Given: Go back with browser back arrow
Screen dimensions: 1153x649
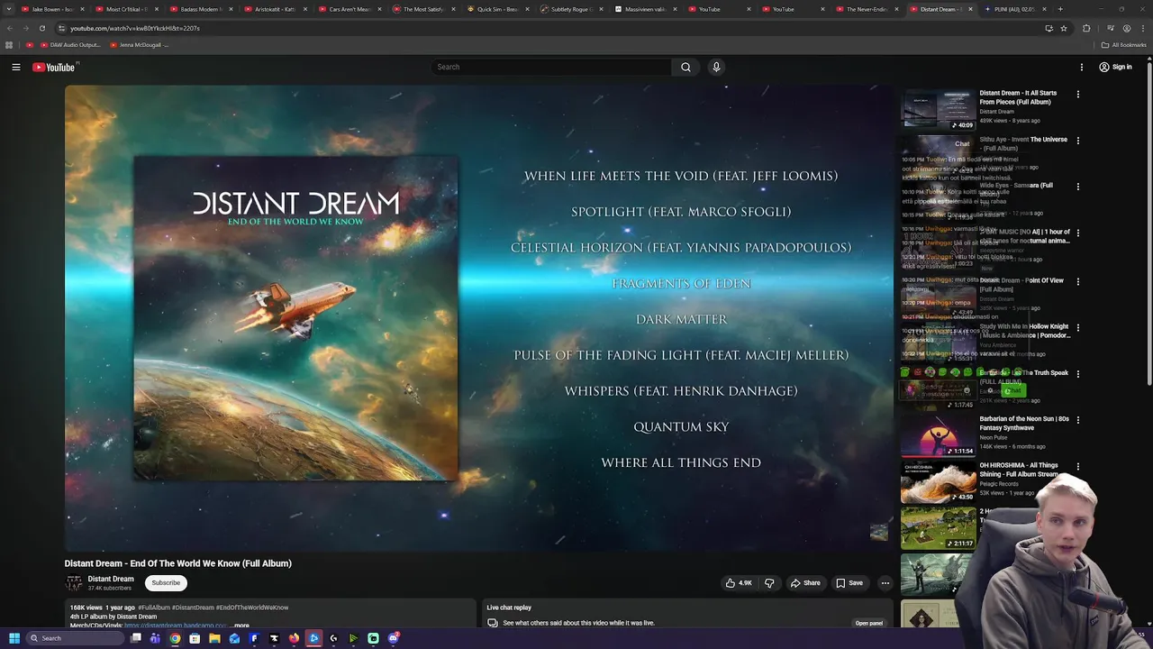Looking at the screenshot, I should [9, 28].
